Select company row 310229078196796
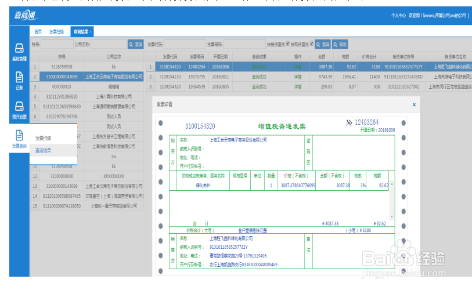The image size is (472, 290). pyautogui.click(x=87, y=117)
